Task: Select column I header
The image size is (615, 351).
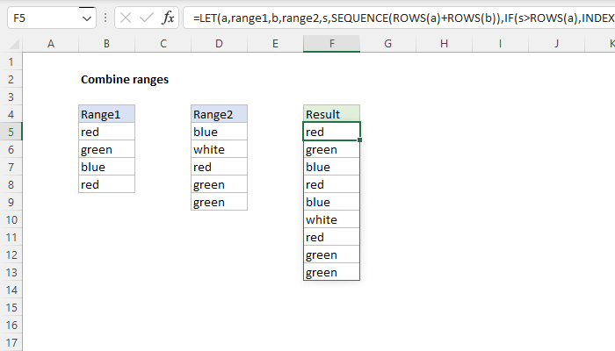Action: [x=500, y=44]
